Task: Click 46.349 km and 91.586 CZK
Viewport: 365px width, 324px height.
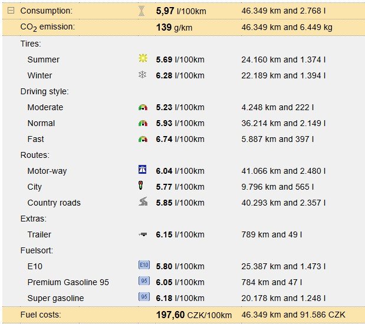Action: click(x=293, y=315)
